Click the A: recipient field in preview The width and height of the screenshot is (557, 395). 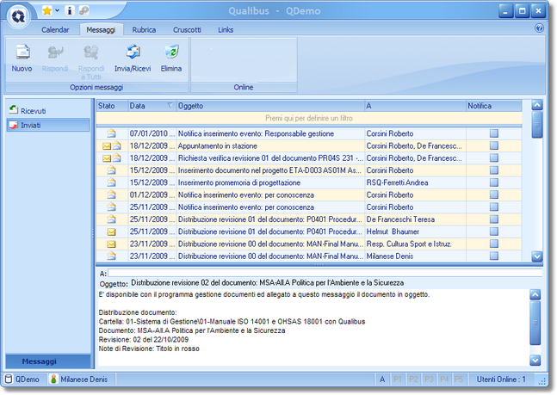325,273
